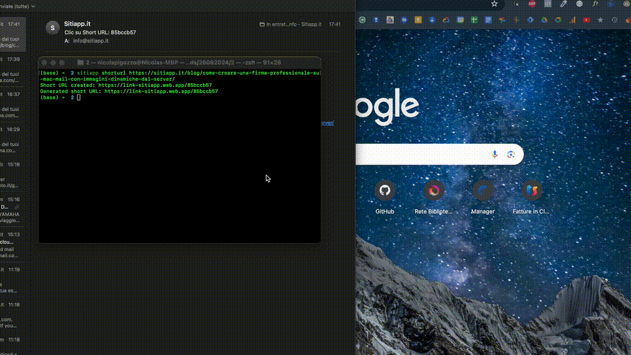631x355 pixels.
Task: Click the 'Generated short URL:' line in Terminal
Action: click(129, 91)
